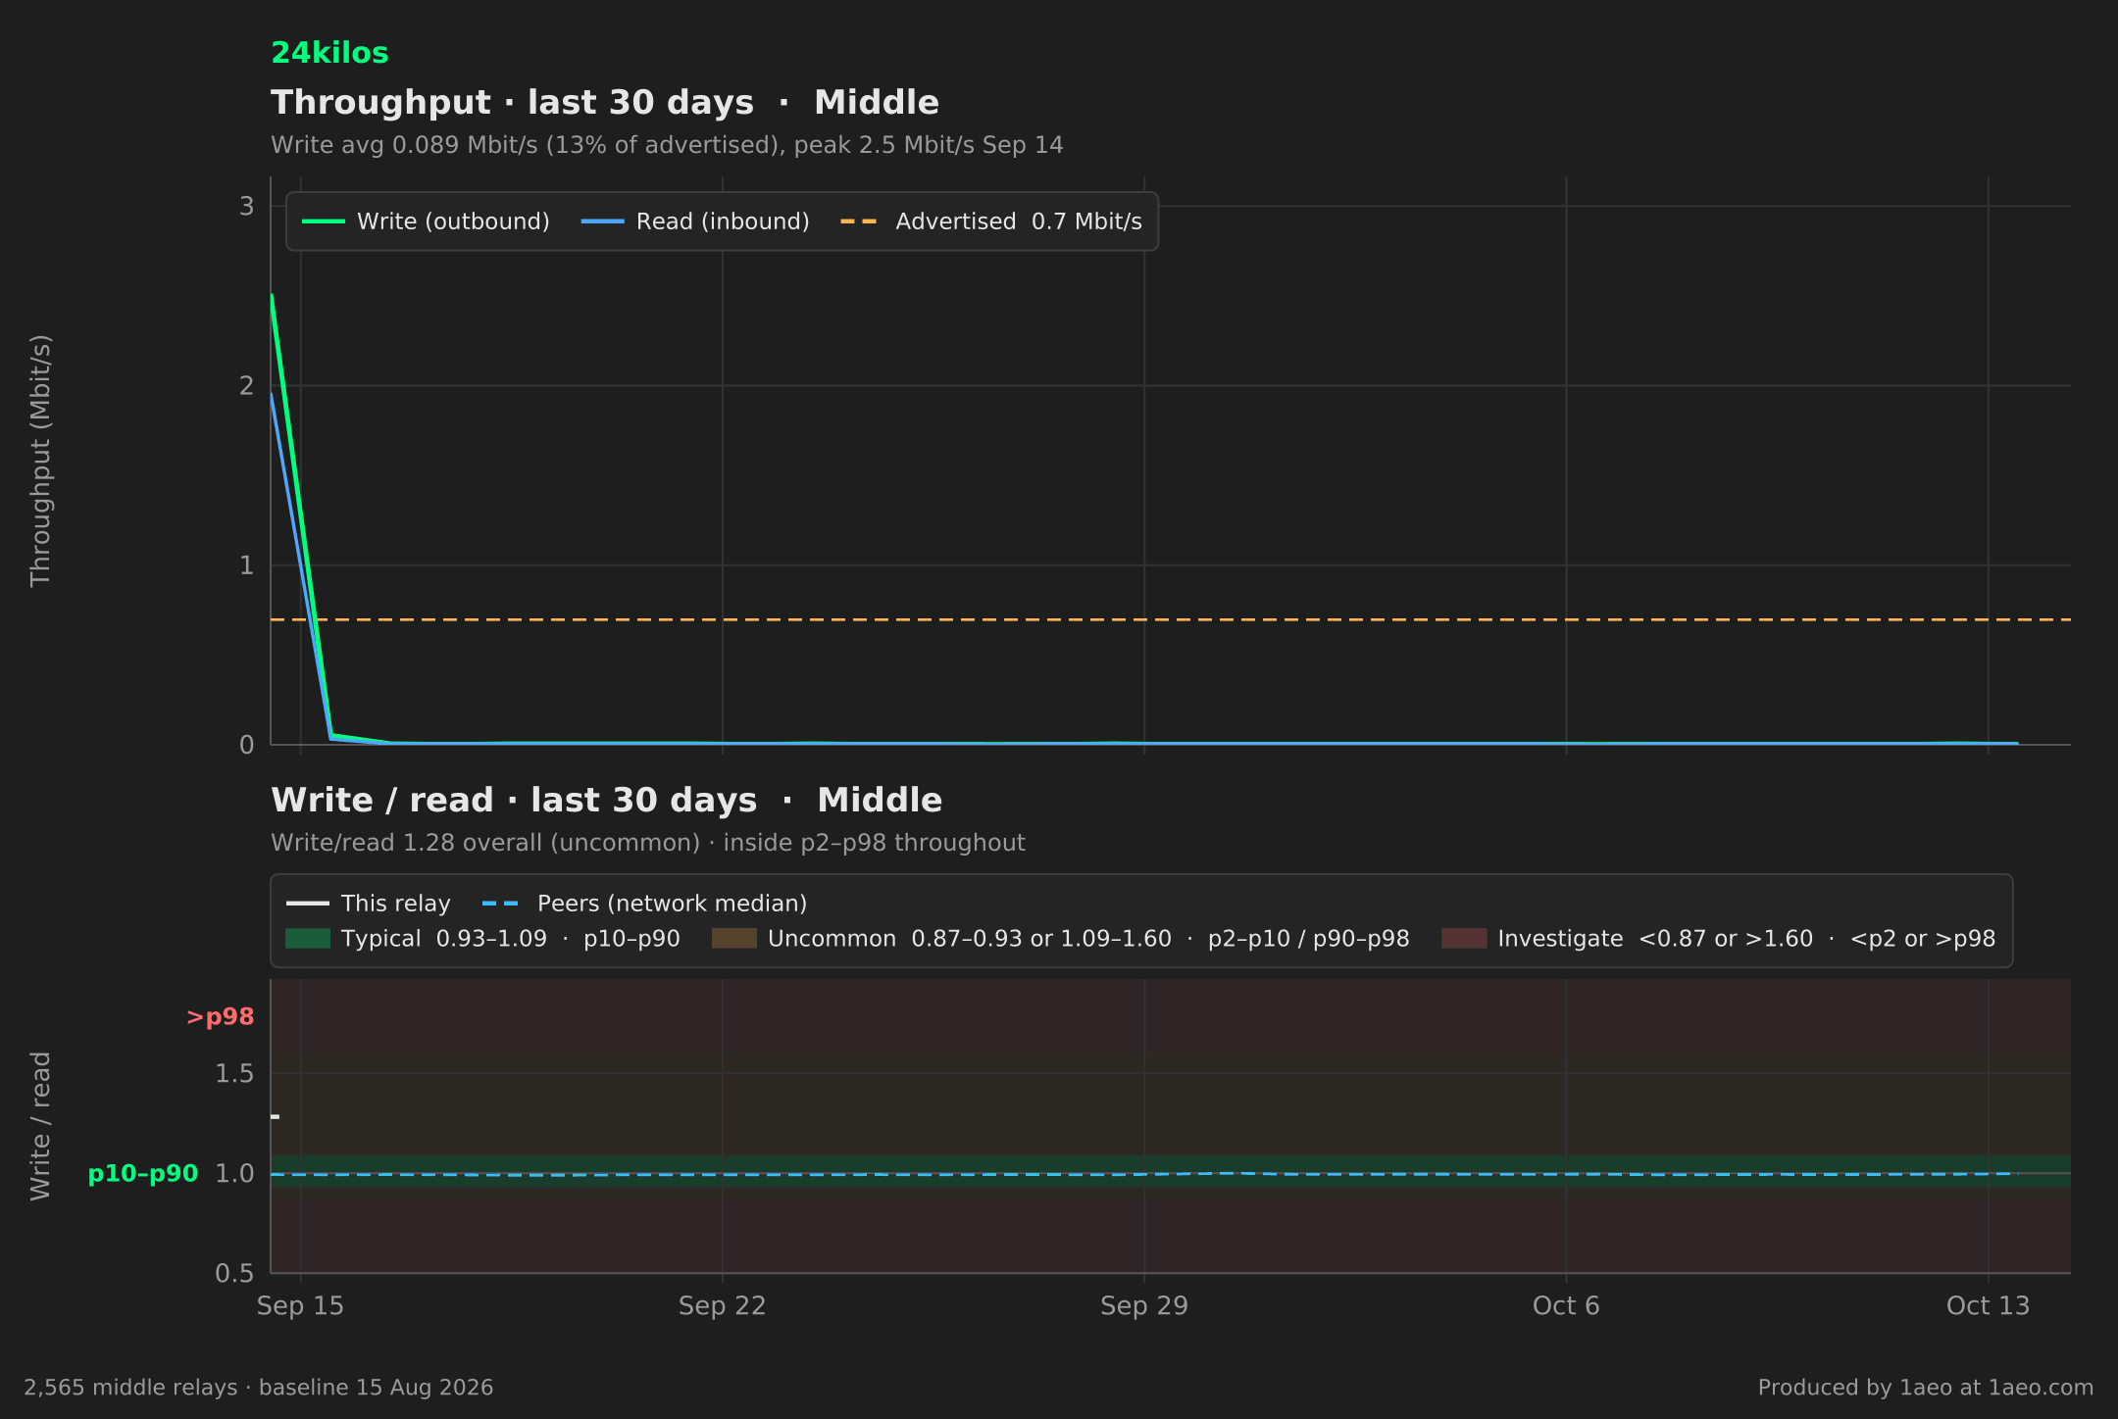Select the Read (inbound) legend entry
The image size is (2118, 1419).
tap(695, 221)
